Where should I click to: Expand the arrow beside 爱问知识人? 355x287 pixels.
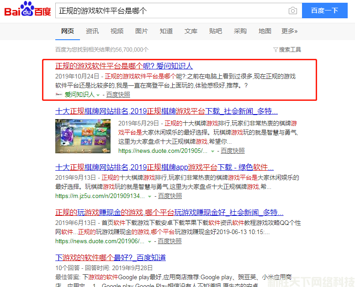(x=98, y=95)
